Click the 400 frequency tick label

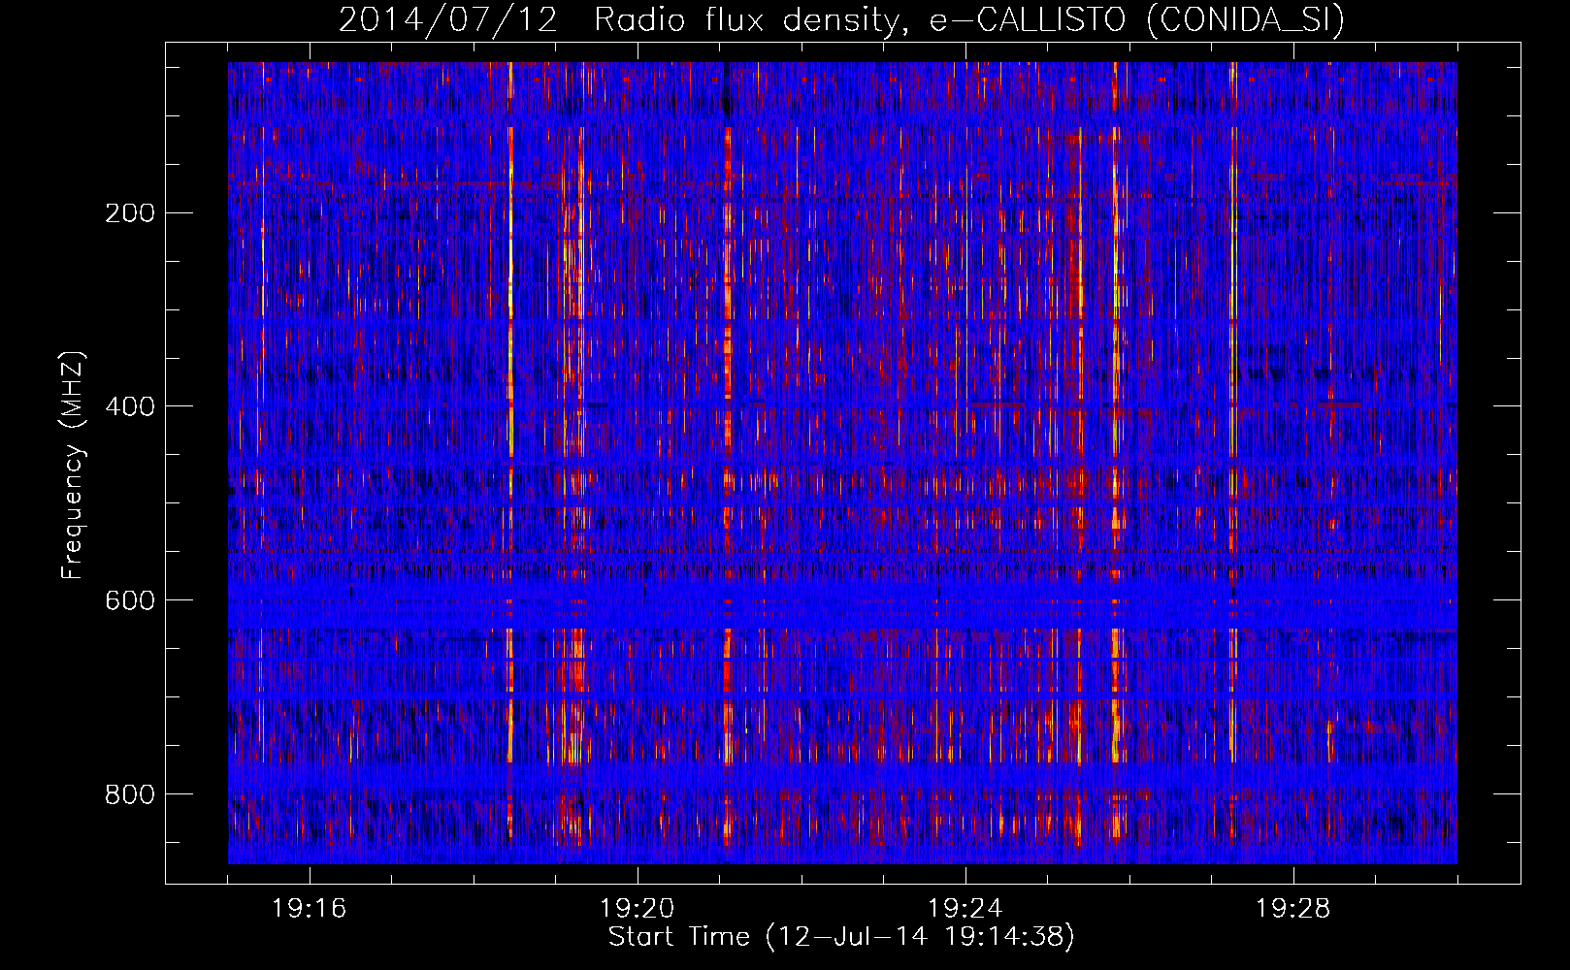pyautogui.click(x=130, y=407)
